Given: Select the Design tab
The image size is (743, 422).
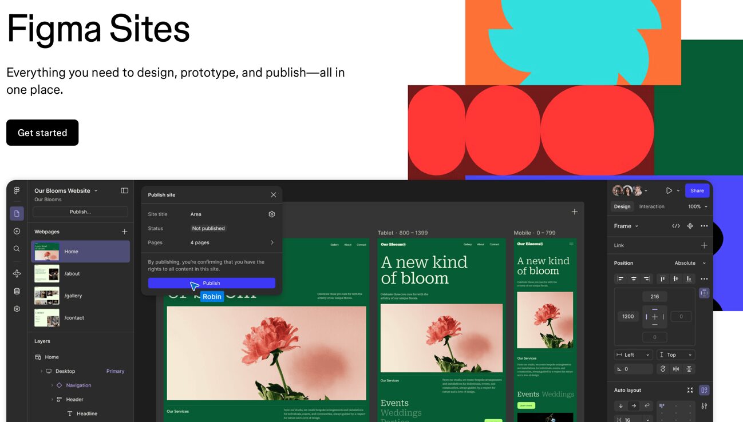Looking at the screenshot, I should [x=622, y=206].
